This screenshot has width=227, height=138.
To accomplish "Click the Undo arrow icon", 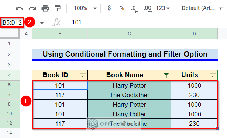I will [x=19, y=8].
